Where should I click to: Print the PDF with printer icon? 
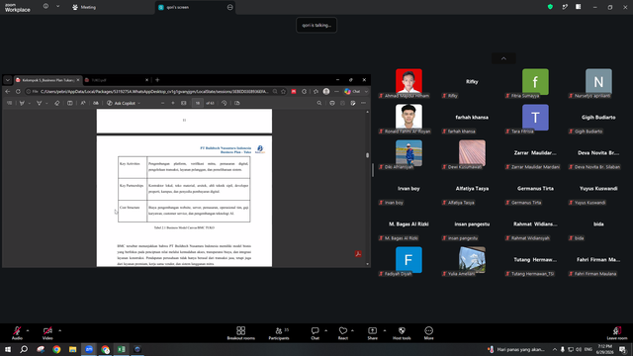[332, 103]
